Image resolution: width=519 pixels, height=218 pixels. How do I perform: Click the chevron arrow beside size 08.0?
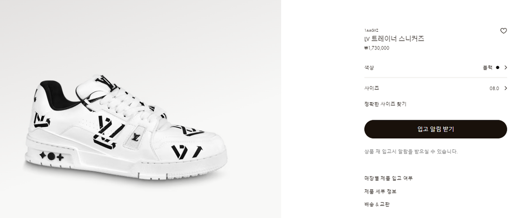(x=506, y=88)
